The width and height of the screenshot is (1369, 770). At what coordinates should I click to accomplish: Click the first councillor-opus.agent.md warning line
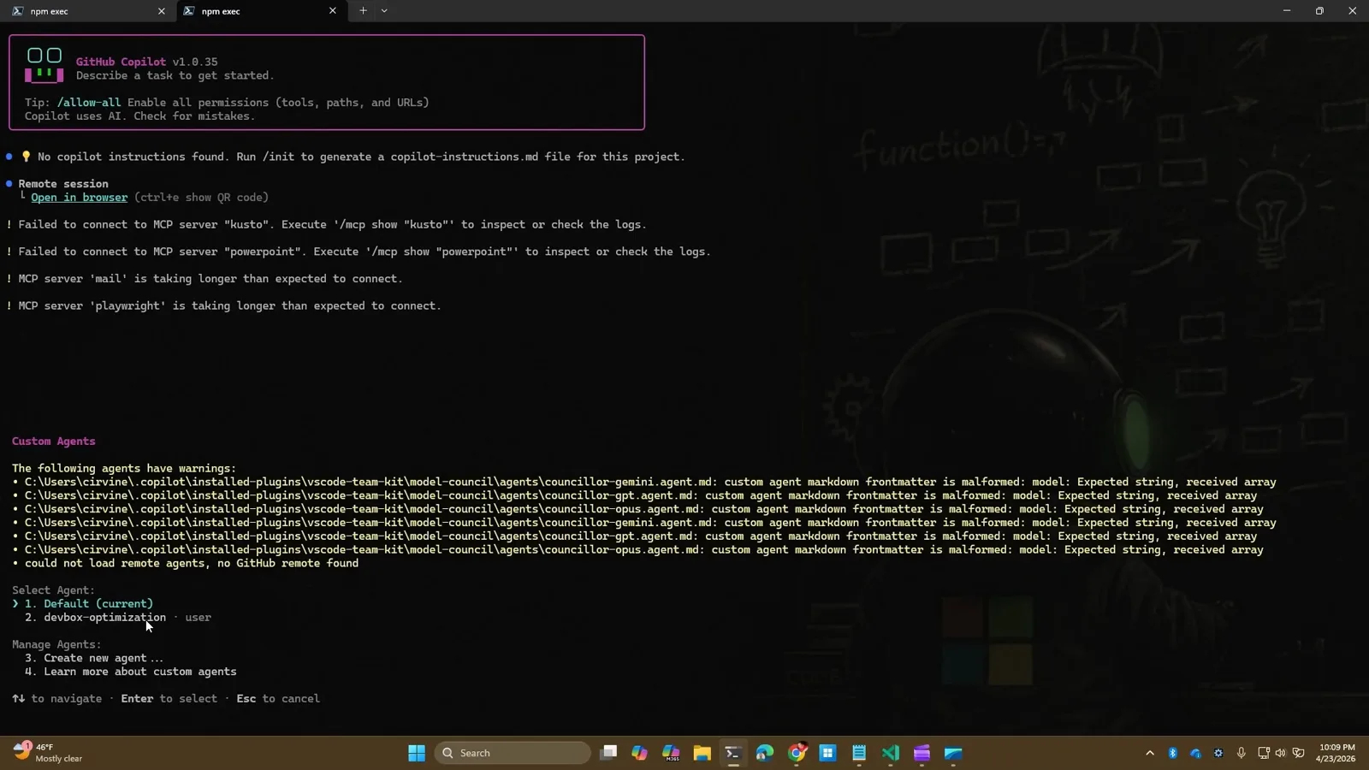coord(638,509)
